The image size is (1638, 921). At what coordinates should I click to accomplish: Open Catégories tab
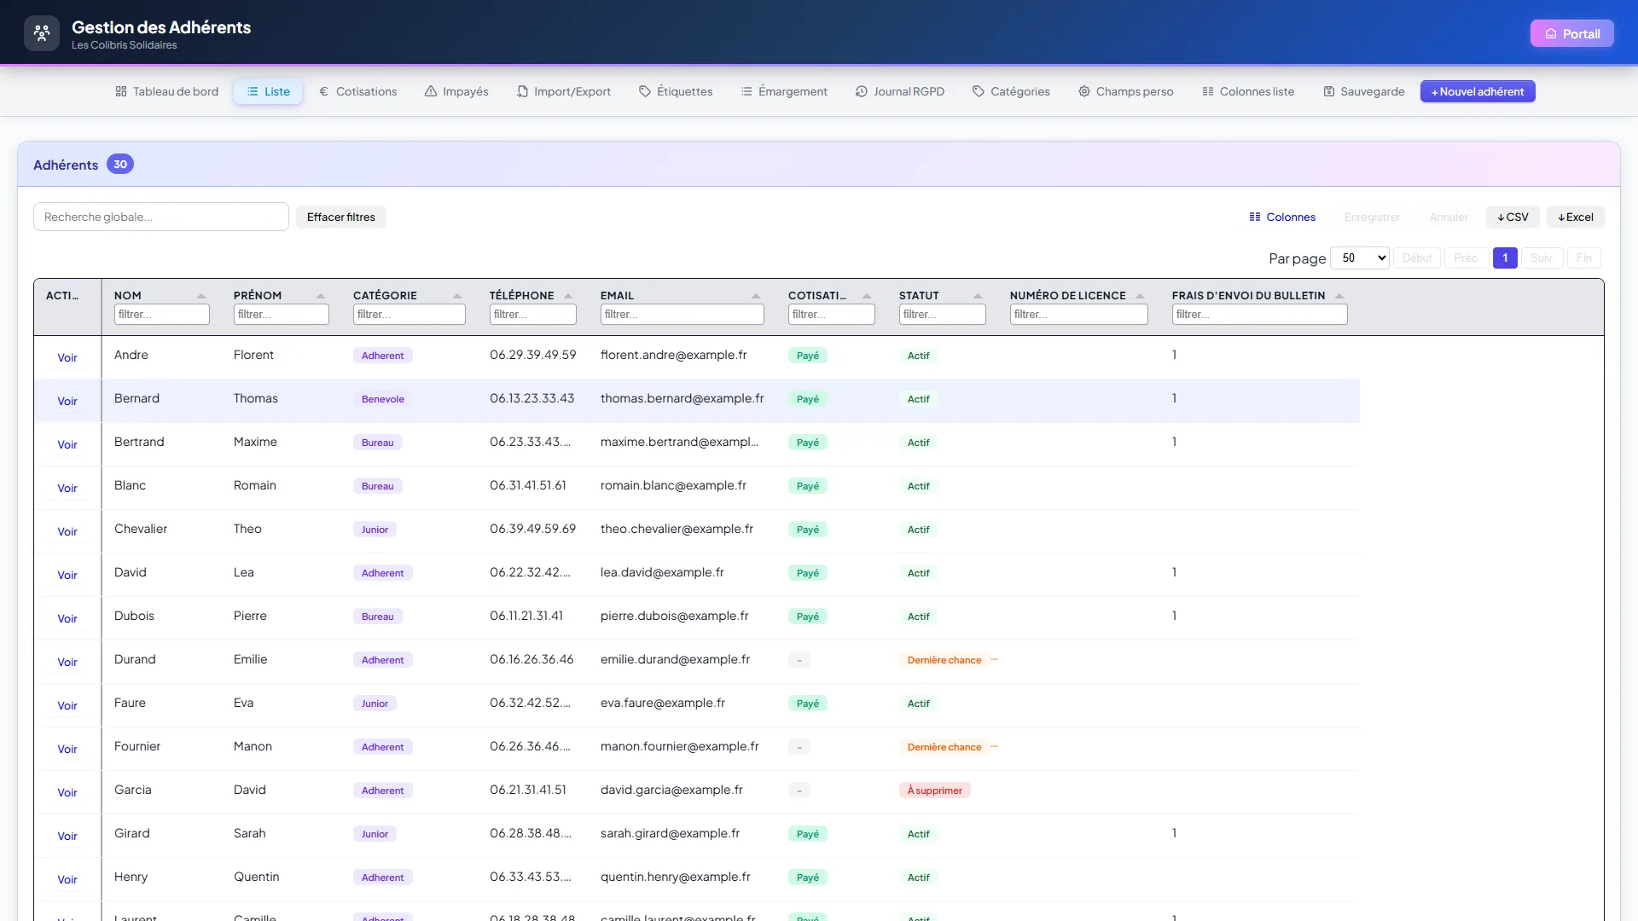[x=1011, y=91]
